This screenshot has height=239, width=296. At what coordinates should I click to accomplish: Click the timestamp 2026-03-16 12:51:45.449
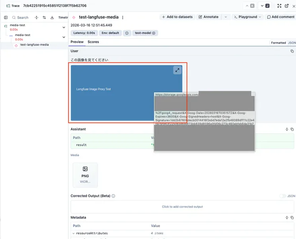[x=92, y=25]
